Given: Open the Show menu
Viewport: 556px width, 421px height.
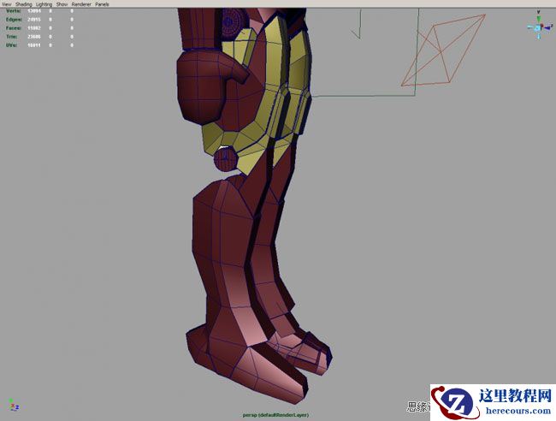Looking at the screenshot, I should [62, 4].
